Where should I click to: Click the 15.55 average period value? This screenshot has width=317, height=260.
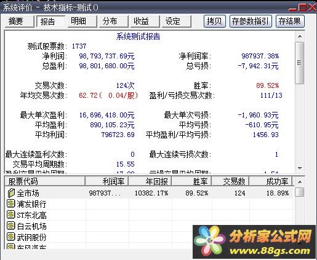pyautogui.click(x=126, y=164)
